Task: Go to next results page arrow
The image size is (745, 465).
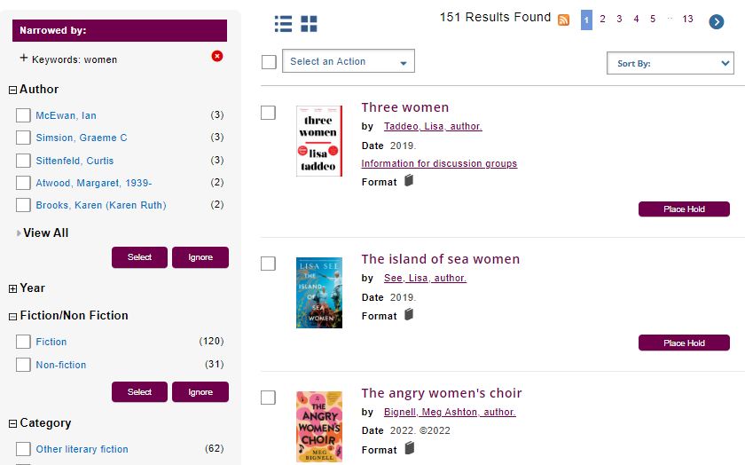Action: pyautogui.click(x=717, y=21)
